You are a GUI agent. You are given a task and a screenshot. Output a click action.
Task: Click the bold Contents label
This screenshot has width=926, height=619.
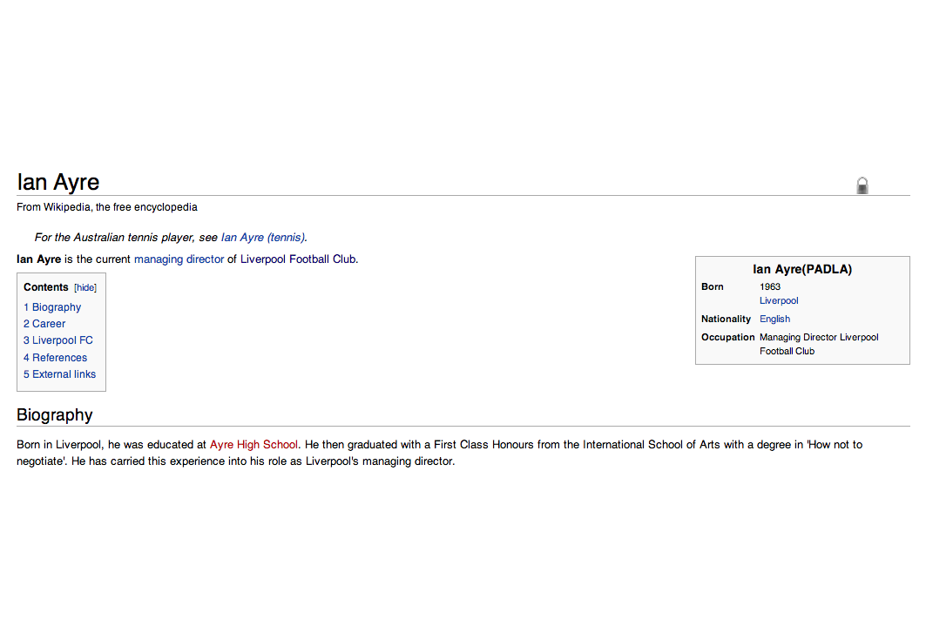coord(46,287)
